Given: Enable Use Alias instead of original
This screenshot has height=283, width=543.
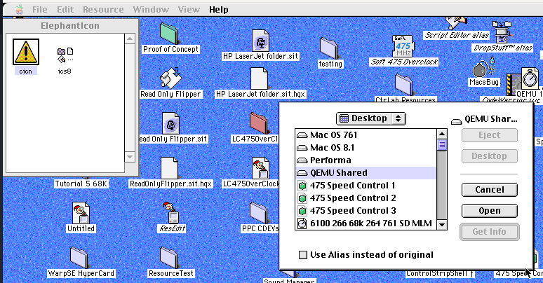Looking at the screenshot, I should point(304,255).
